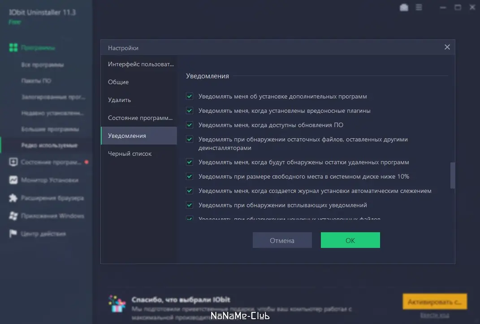
Task: Select Все программы in the main sidebar
Action: pos(43,65)
